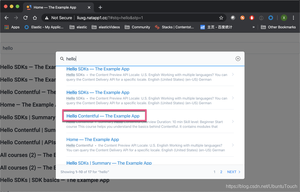Bookmark this page with the star icon
Image resolution: width=300 pixels, height=192 pixels.
click(221, 18)
